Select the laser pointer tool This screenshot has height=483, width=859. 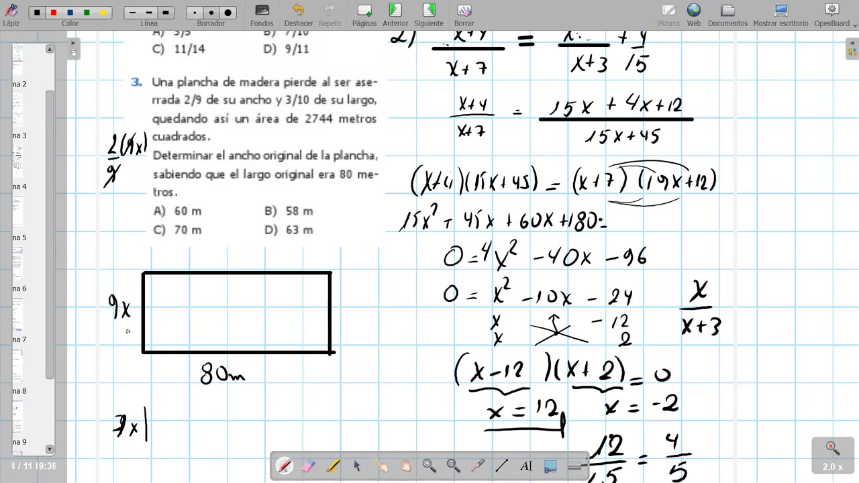tap(478, 466)
